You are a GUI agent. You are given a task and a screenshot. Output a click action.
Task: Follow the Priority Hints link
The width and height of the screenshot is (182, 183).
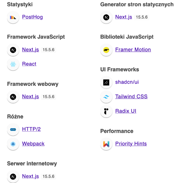click(x=131, y=144)
